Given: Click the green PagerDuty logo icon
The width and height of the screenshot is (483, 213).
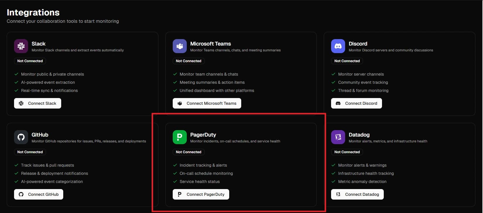Looking at the screenshot, I should (x=180, y=137).
